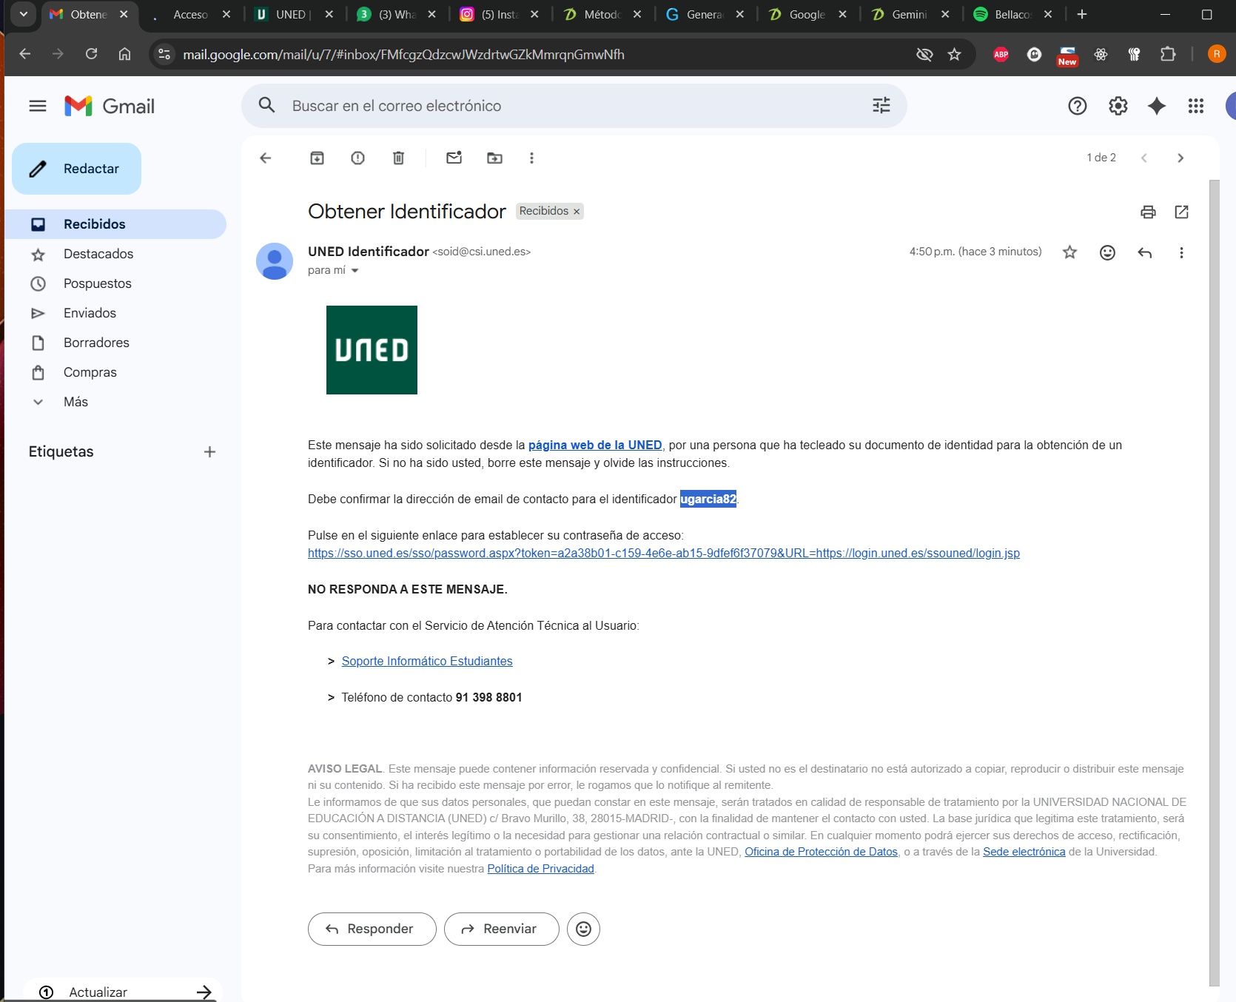Click the Responder button
Image resolution: width=1236 pixels, height=1002 pixels.
(372, 929)
